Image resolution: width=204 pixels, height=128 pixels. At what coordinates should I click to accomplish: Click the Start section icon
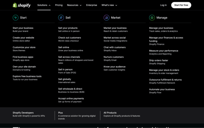pyautogui.click(x=15, y=18)
